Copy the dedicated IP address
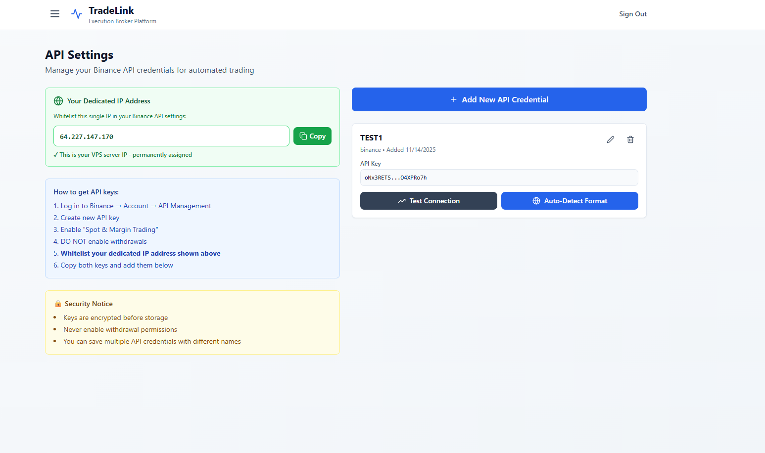The width and height of the screenshot is (765, 453). pos(312,136)
